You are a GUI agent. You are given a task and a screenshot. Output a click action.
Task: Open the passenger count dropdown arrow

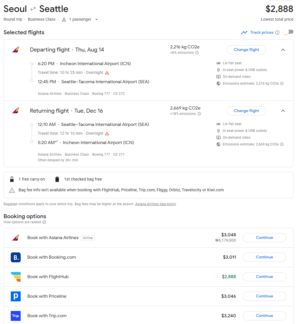(96, 20)
